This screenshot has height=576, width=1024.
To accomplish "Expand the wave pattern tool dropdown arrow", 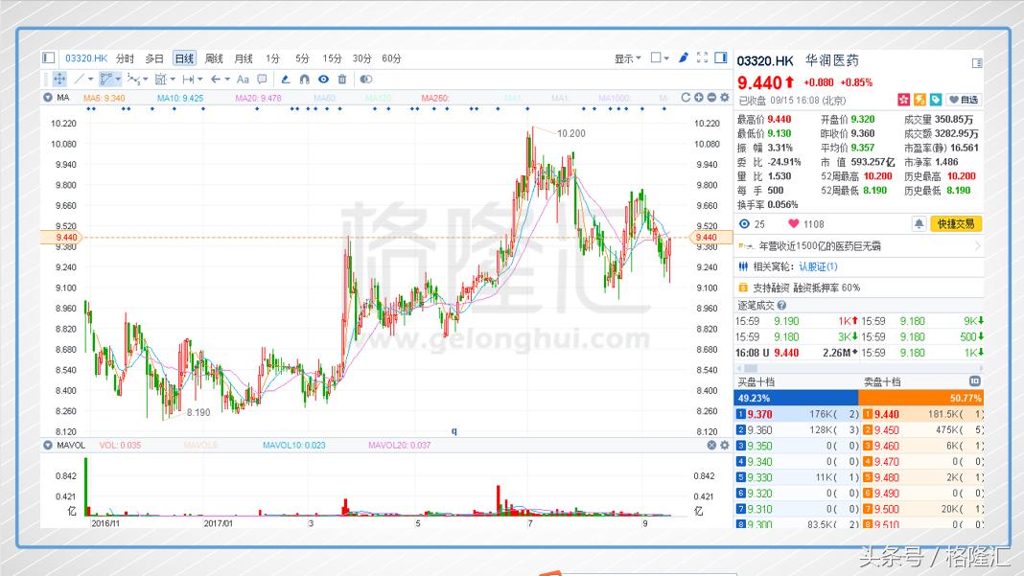I will point(145,79).
